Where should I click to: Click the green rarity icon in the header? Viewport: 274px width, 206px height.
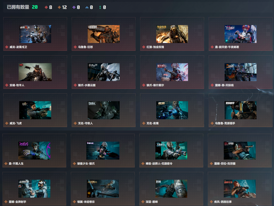100,7
